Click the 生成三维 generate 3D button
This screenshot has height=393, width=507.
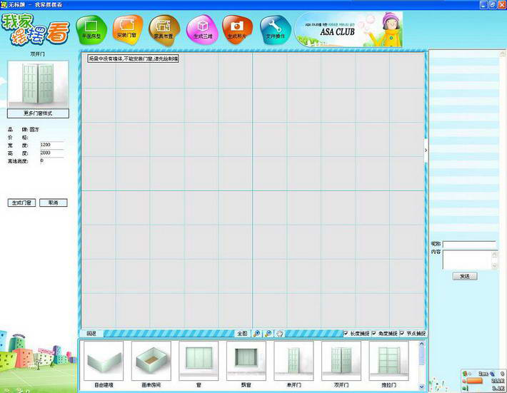click(x=202, y=30)
